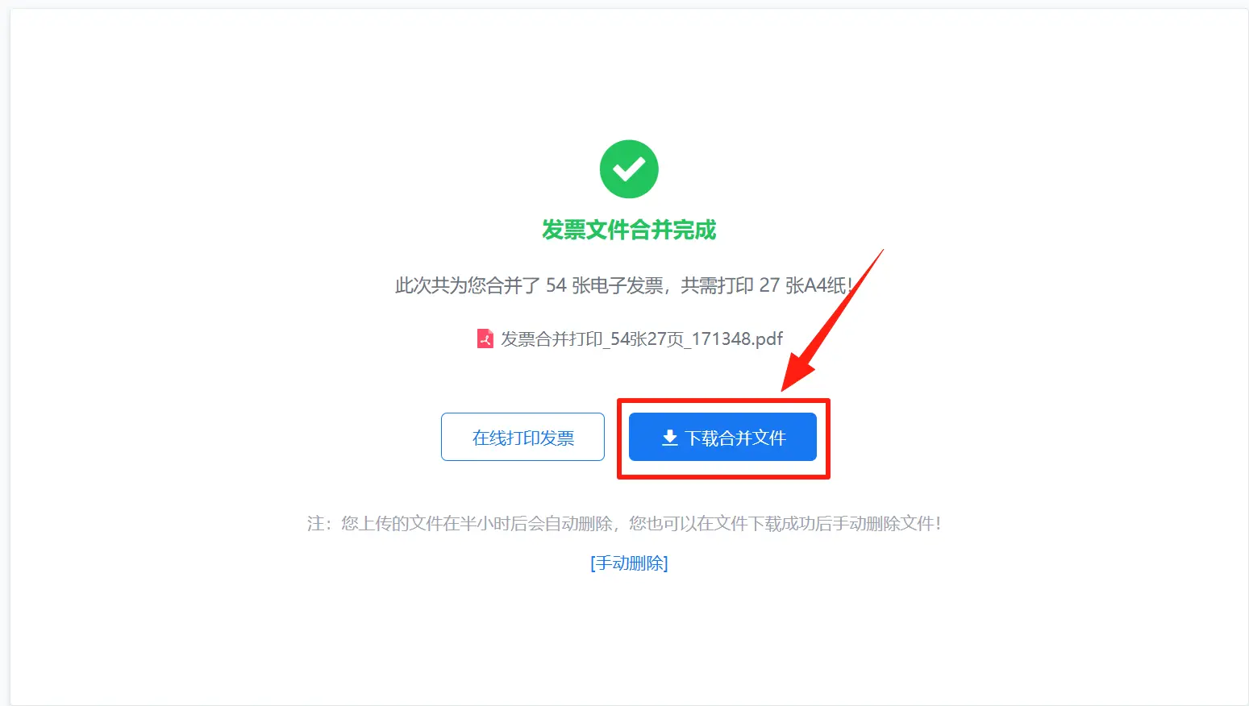1249x706 pixels.
Task: Click the [手动删除] manual delete link
Action: tap(629, 563)
